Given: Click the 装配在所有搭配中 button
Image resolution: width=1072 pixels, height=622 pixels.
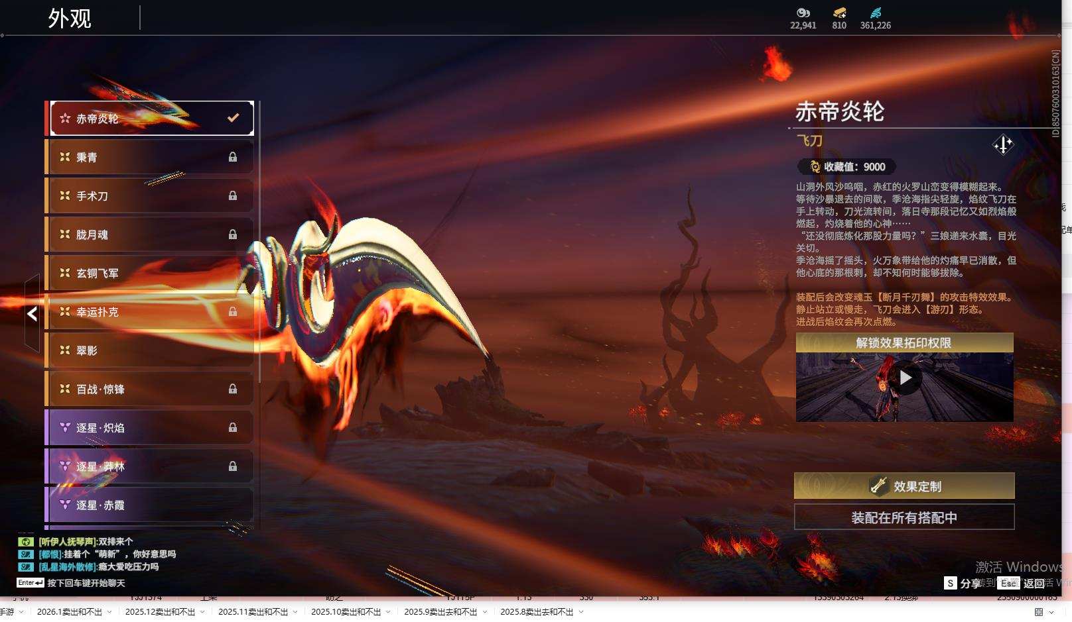Looking at the screenshot, I should (904, 517).
